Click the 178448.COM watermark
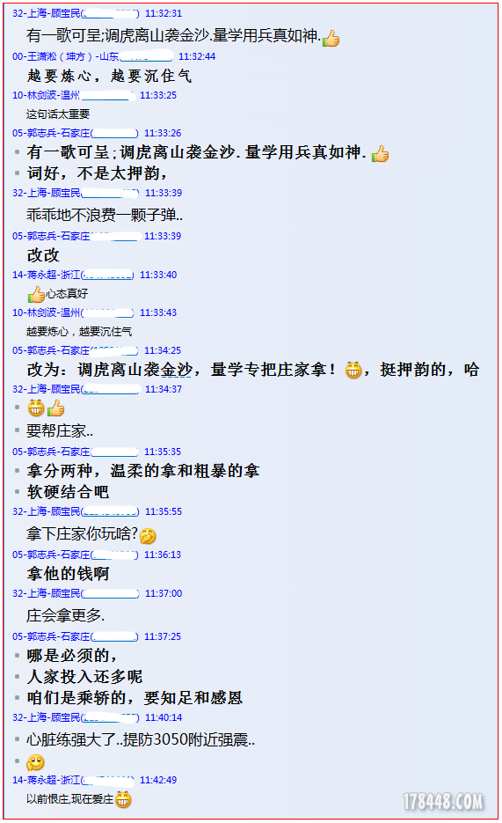Image resolution: width=502 pixels, height=823 pixels. pos(443,802)
